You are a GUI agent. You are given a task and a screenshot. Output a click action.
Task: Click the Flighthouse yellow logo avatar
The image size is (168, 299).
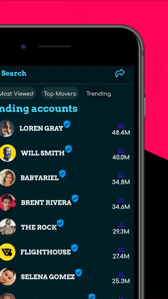[8, 252]
